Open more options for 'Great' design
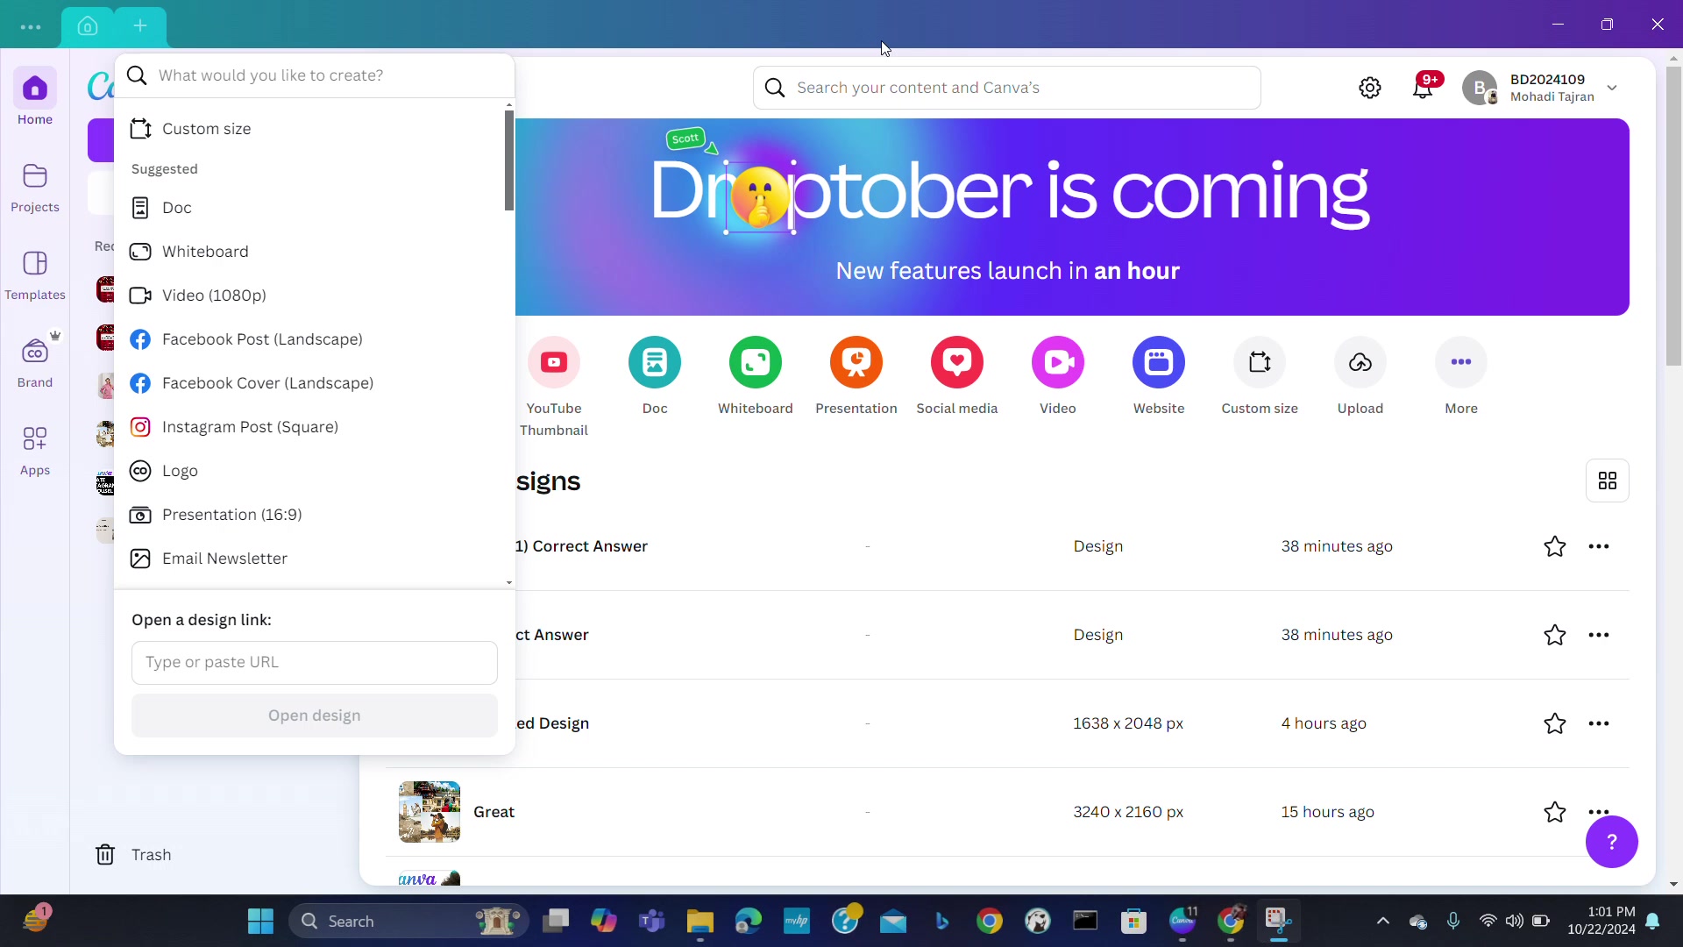1683x947 pixels. pyautogui.click(x=1599, y=812)
